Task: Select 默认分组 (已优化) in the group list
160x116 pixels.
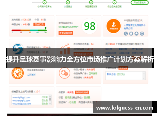Action: pos(116,74)
